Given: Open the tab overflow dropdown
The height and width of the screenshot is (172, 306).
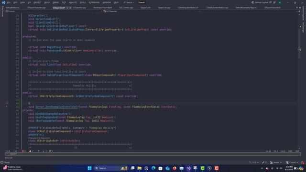Looking at the screenshot, I should tap(297, 8).
